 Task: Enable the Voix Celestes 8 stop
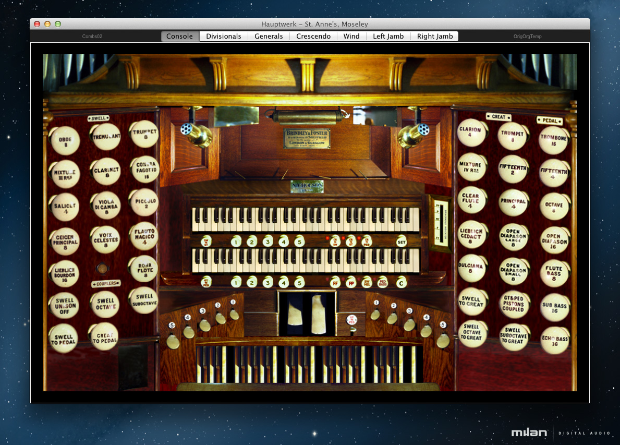point(105,239)
